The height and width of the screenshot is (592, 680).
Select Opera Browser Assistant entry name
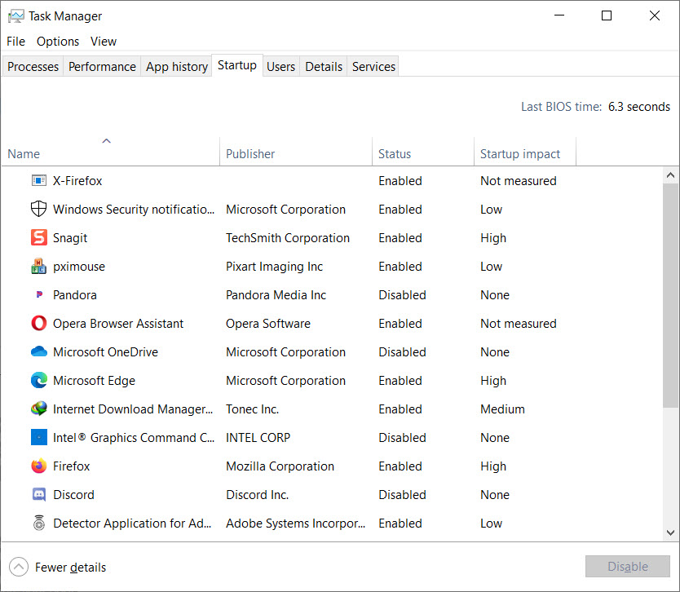click(118, 324)
